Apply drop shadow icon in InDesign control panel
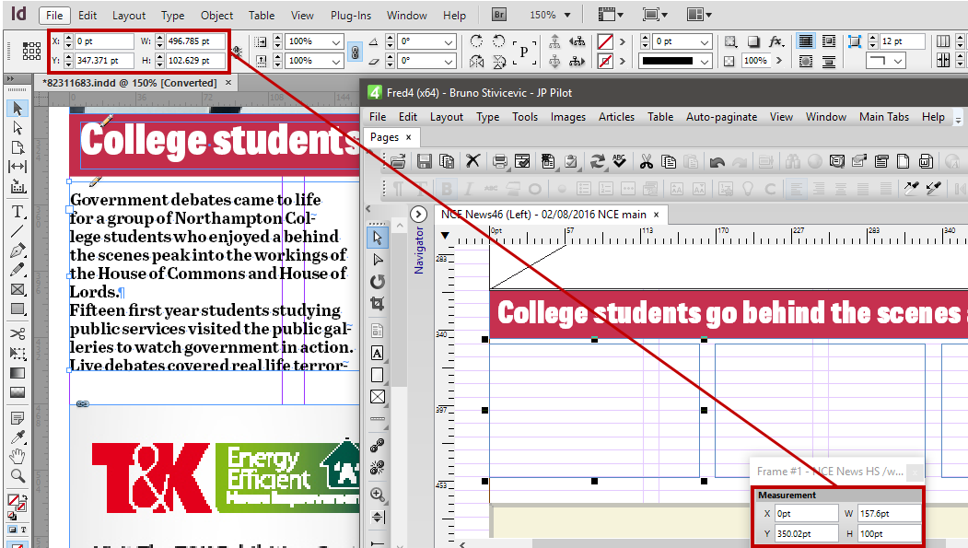 (753, 41)
